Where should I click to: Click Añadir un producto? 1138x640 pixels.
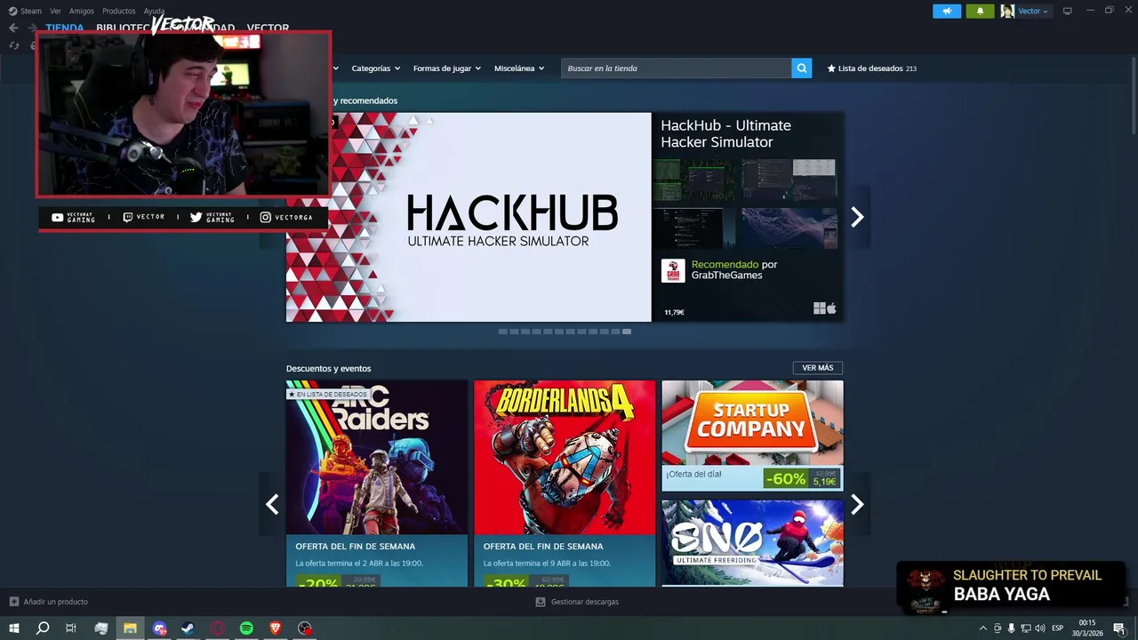coord(49,602)
